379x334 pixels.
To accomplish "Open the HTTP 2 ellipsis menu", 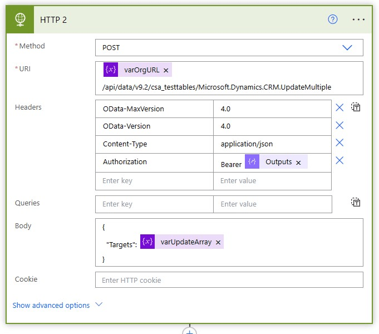I will click(x=358, y=19).
